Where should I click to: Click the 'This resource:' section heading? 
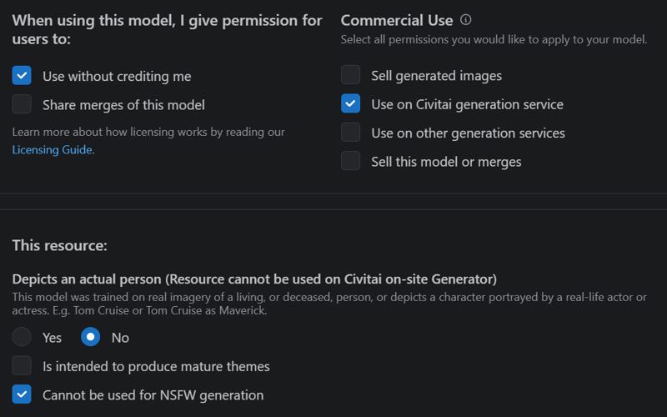point(59,245)
